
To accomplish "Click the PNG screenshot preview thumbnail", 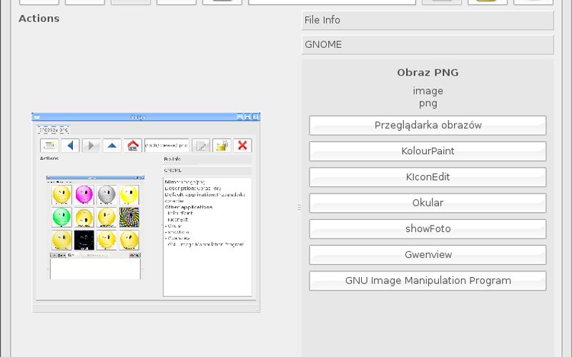I will pos(146,212).
